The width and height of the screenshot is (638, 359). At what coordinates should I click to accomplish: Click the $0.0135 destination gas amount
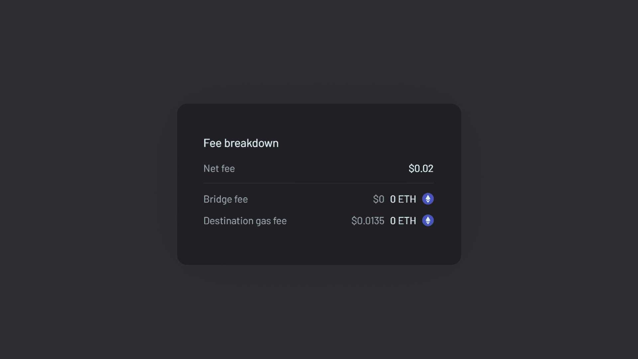[368, 220]
